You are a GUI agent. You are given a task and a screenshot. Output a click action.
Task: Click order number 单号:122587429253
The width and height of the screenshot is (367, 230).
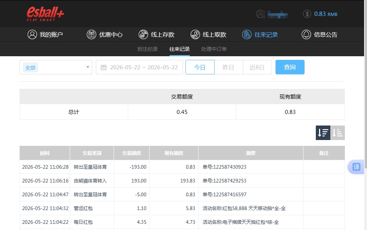(x=224, y=181)
